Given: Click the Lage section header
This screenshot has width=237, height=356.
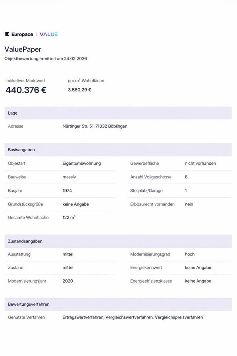Looking at the screenshot, I should [x=13, y=113].
